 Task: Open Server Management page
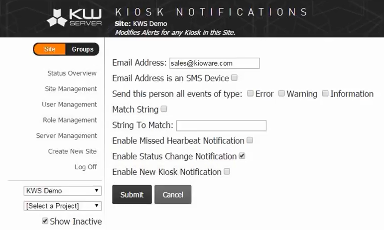tap(66, 135)
